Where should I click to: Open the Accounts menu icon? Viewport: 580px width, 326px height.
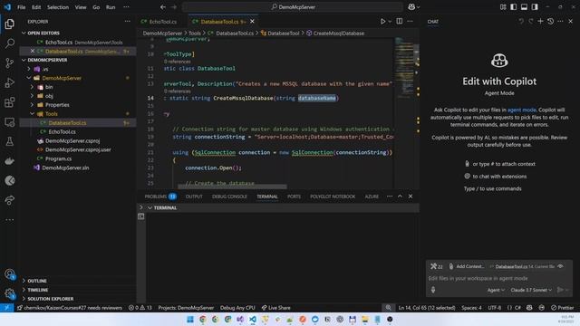tap(10, 274)
